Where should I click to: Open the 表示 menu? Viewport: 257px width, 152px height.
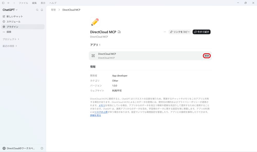pyautogui.click(x=43, y=3)
